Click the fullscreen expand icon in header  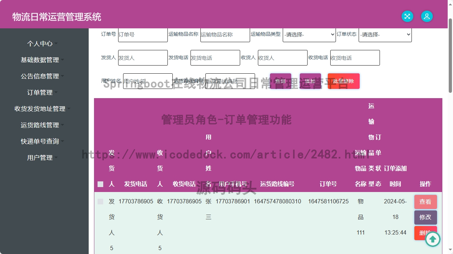pos(407,16)
